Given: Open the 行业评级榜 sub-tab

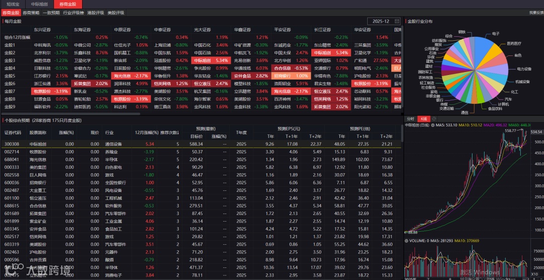Looking at the screenshot, I should tap(74, 13).
